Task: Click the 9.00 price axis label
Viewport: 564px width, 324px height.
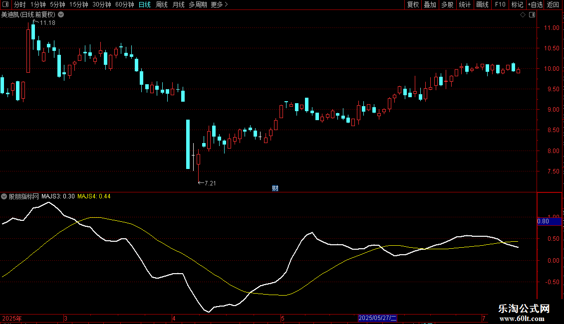Action: click(x=553, y=110)
